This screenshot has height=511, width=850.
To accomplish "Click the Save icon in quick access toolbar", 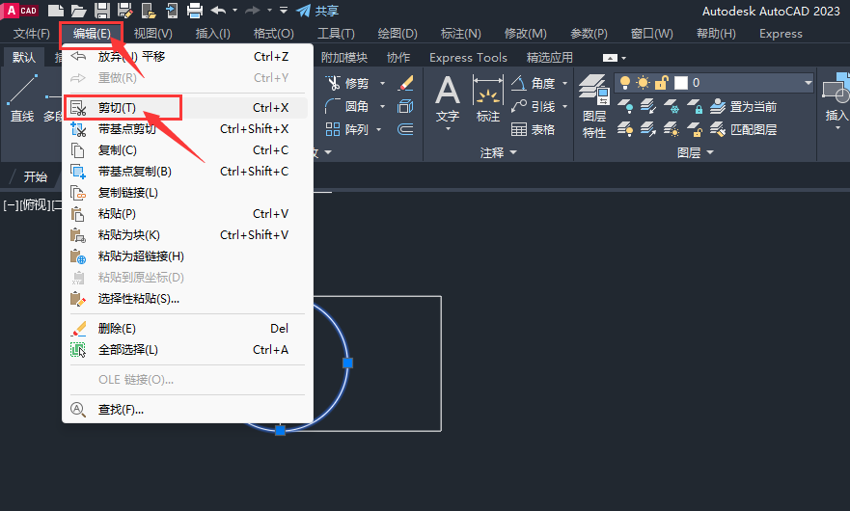I will [x=102, y=11].
